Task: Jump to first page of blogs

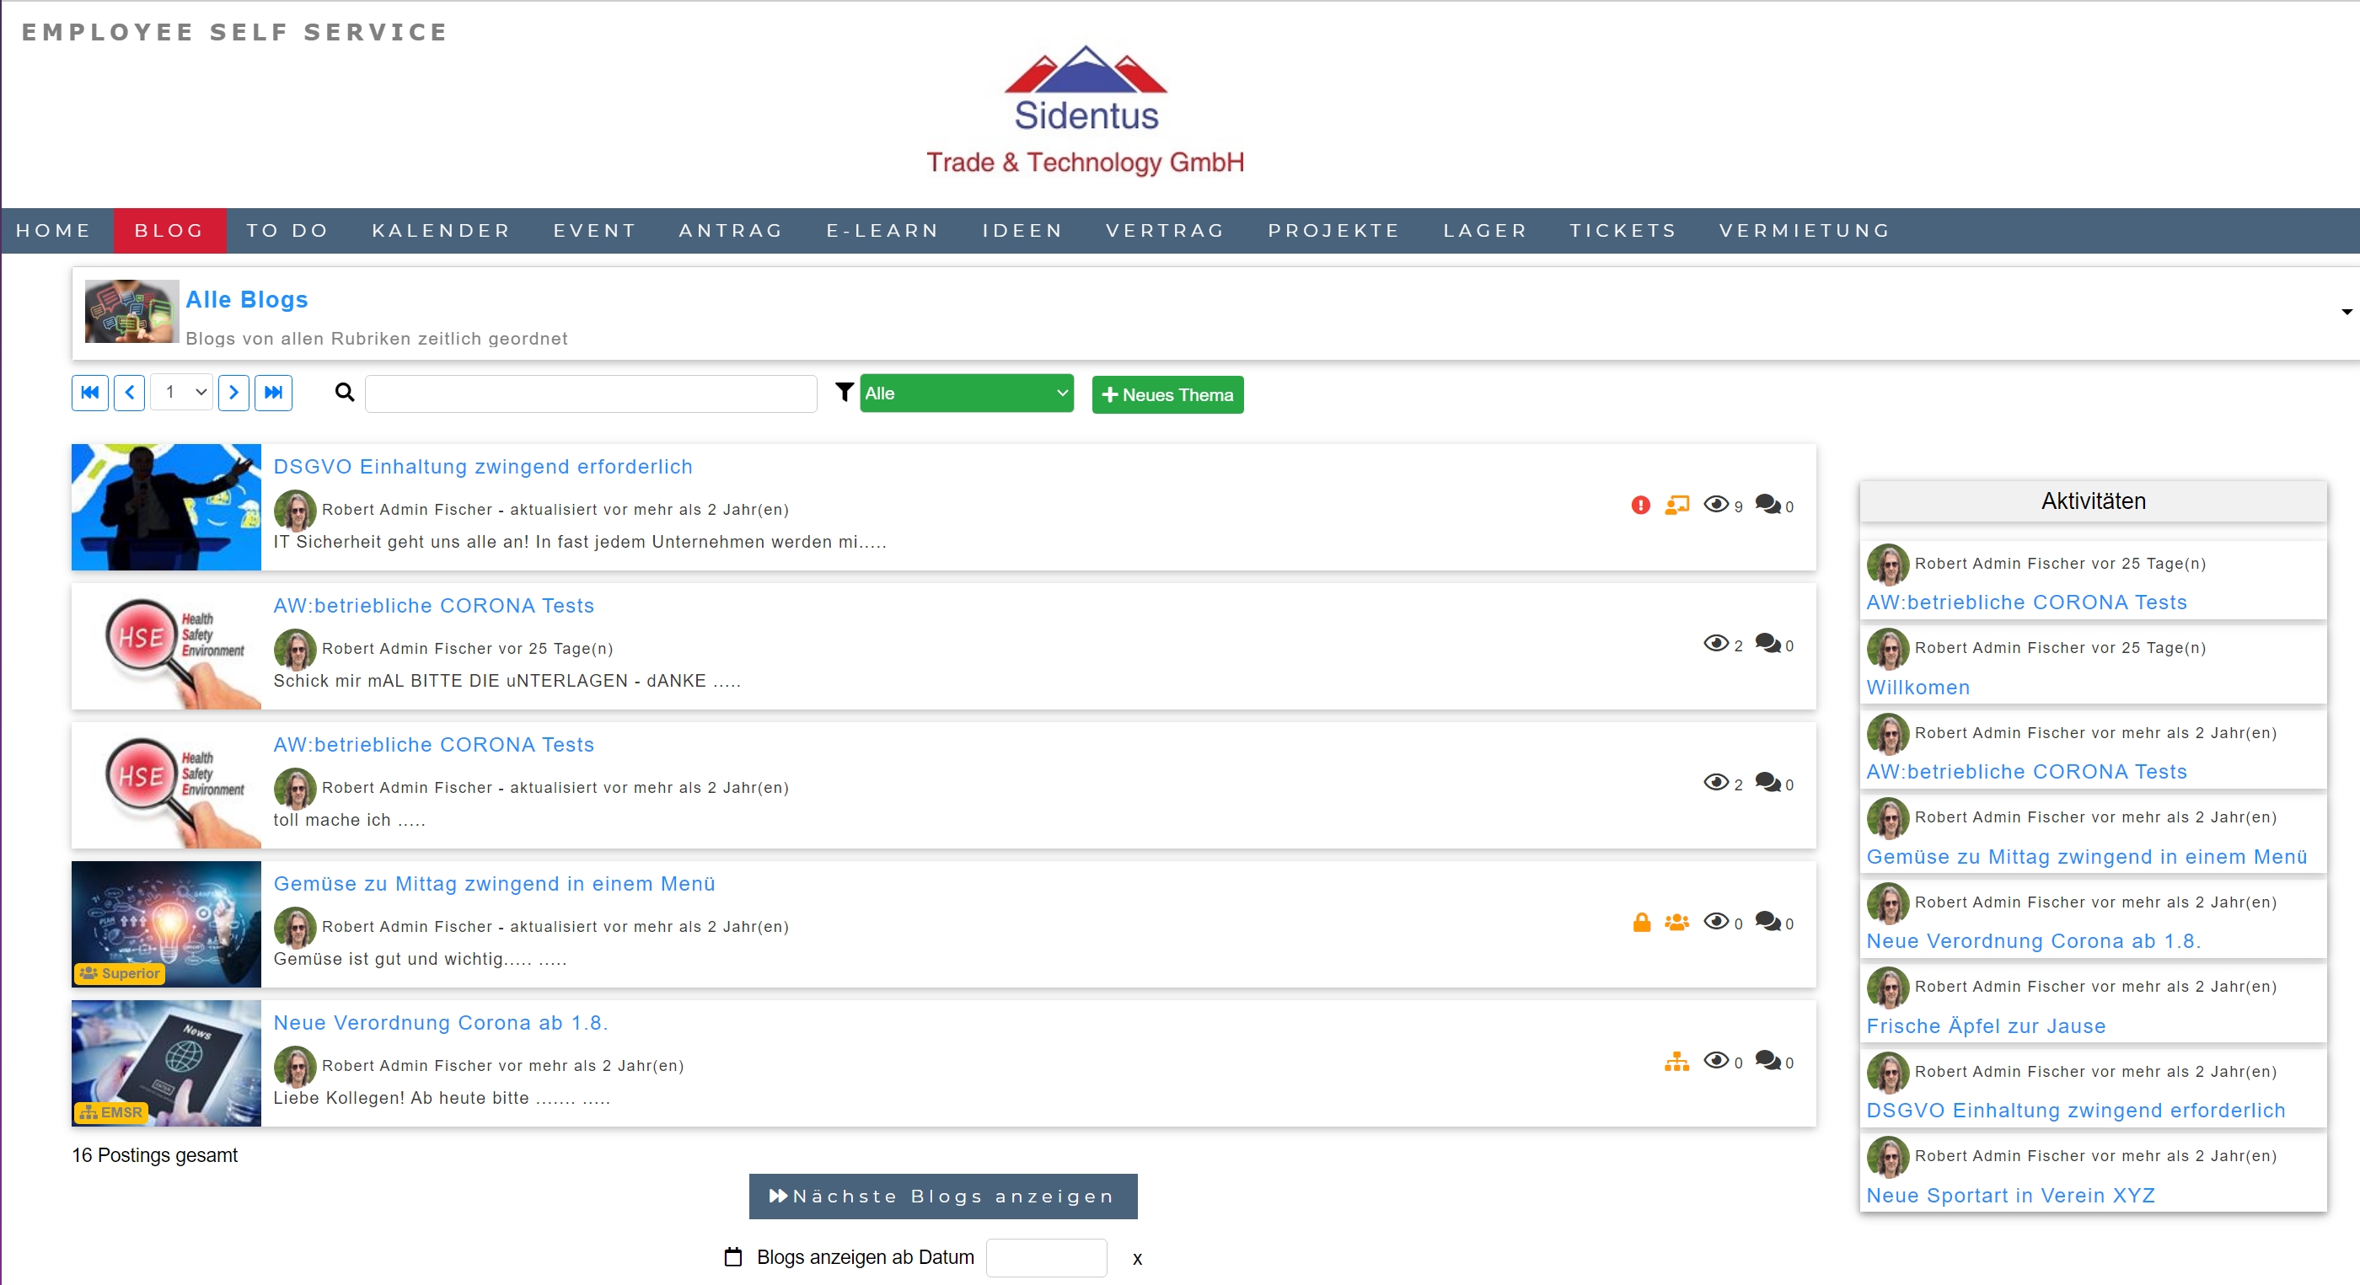Action: [90, 393]
